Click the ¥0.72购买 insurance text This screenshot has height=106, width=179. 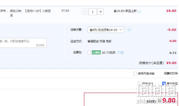coord(109,53)
